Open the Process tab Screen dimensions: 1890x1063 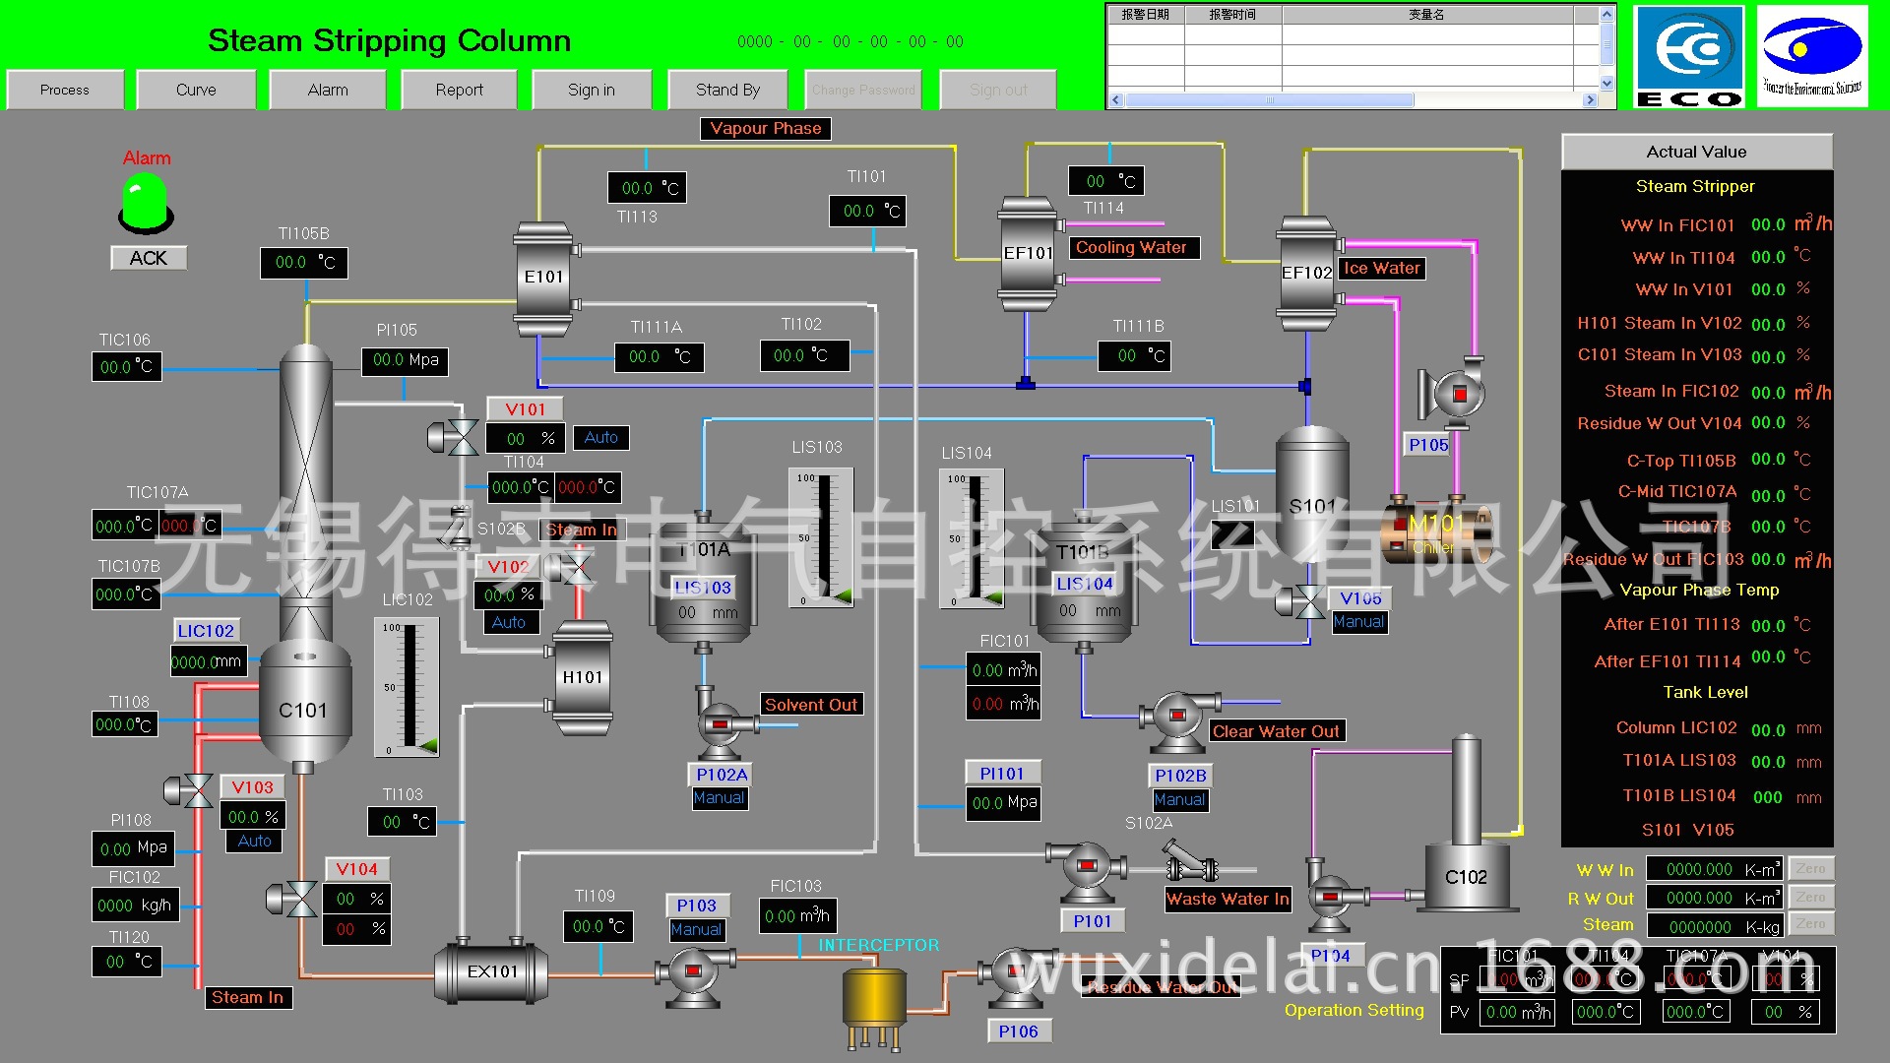click(x=65, y=91)
